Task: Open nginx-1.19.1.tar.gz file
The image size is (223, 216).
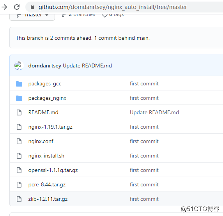Action: [50, 127]
